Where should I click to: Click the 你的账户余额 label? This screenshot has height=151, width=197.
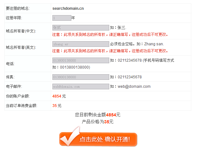click(x=18, y=96)
